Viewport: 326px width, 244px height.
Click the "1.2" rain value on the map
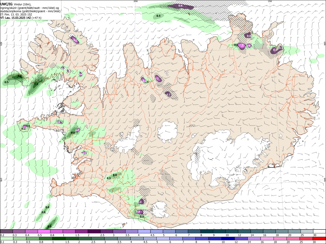[x=19, y=76]
